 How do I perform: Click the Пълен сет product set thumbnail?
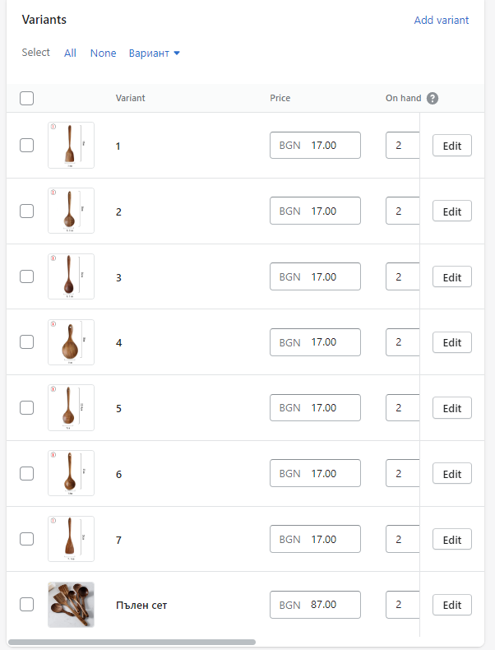click(71, 605)
